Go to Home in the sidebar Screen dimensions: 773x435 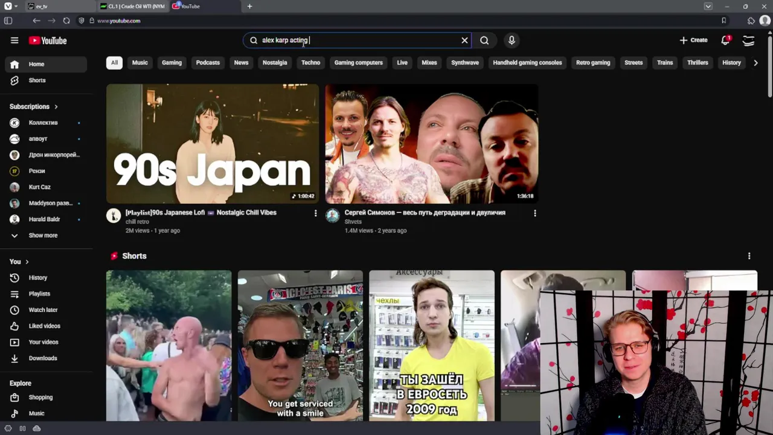click(x=46, y=64)
